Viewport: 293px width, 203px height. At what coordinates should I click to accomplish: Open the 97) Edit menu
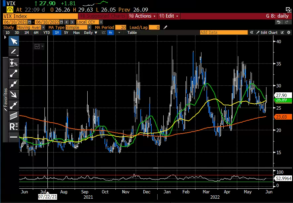pyautogui.click(x=169, y=16)
